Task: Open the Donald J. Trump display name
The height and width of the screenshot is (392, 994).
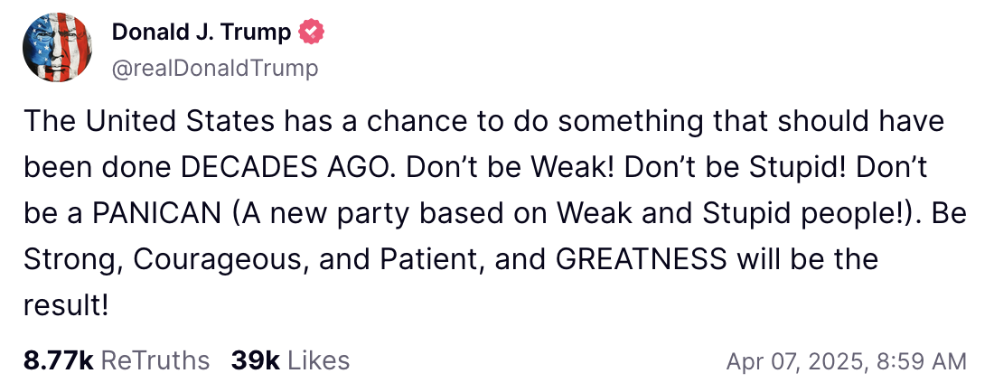Action: [x=201, y=32]
